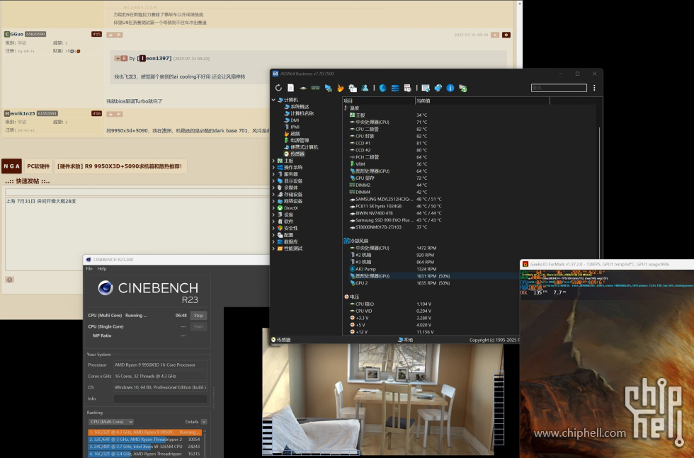
Task: Click the AIDA64 user account toolbar icon
Action: pos(365,88)
